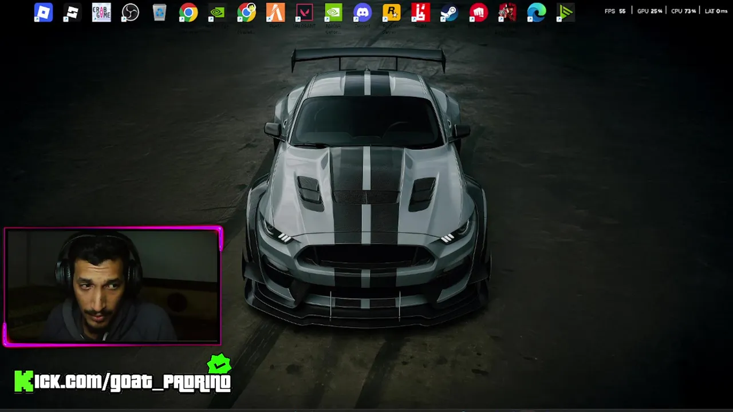Click the green Kick K logo

point(24,382)
